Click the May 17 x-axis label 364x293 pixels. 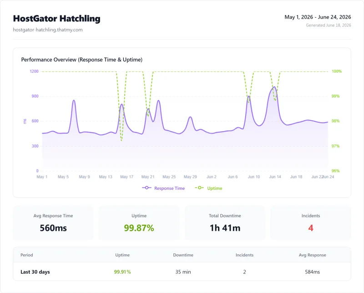(127, 177)
